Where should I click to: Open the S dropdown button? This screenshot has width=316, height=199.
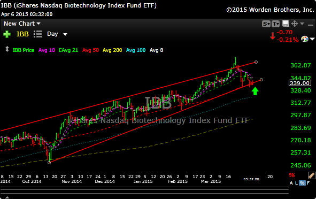click(266, 24)
